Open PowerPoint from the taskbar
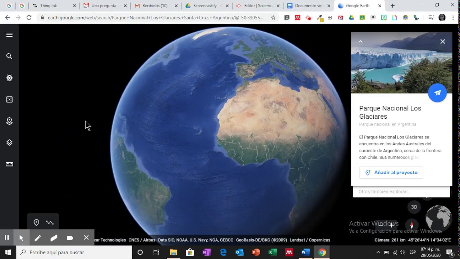 coord(256,253)
